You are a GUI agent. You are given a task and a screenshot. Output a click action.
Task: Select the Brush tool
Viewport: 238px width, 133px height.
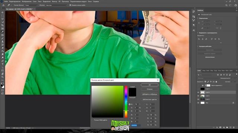pyautogui.click(x=3, y=38)
